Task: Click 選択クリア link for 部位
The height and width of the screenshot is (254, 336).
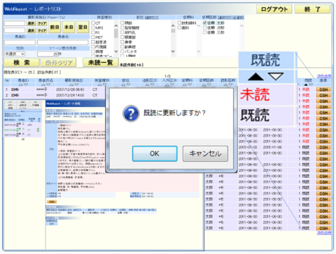Action: click(152, 17)
